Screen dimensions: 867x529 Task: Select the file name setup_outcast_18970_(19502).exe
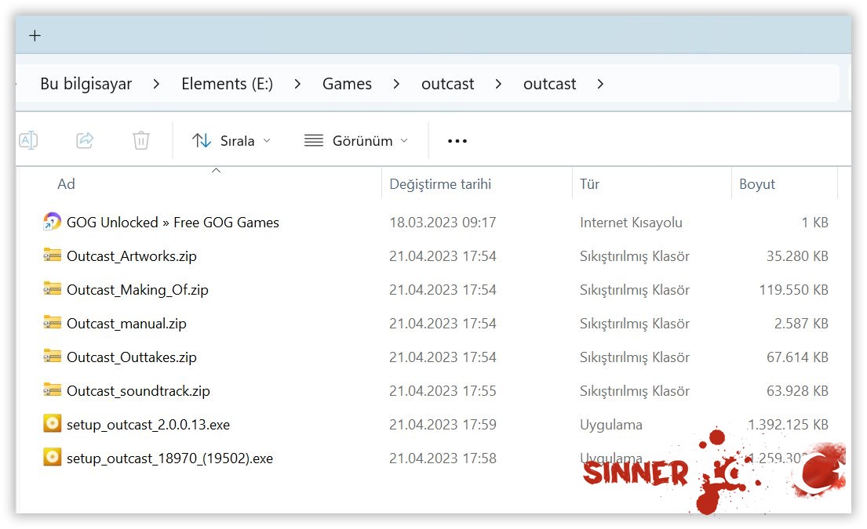point(169,458)
